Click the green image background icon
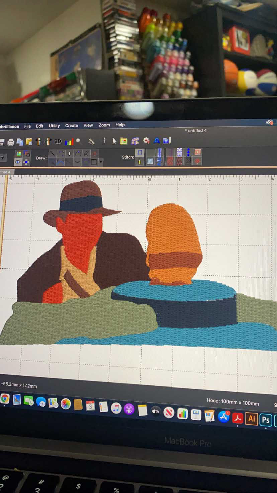277x493 pixels. 18,154
